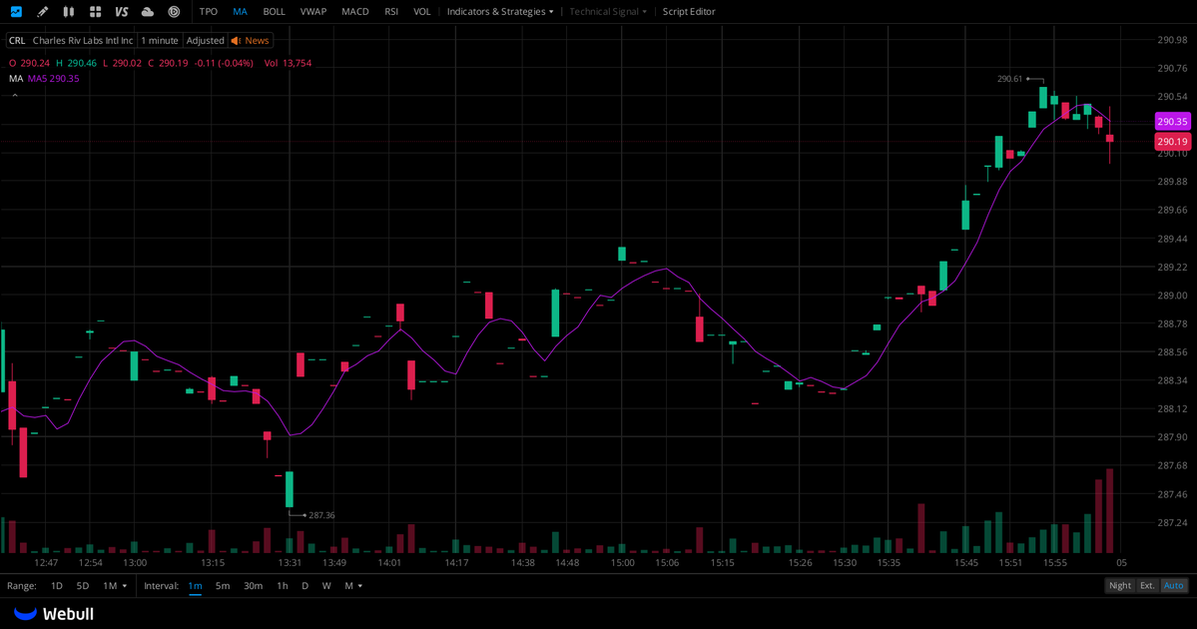Toggle the MACD indicator
The height and width of the screenshot is (629, 1197).
[355, 11]
